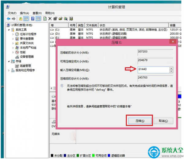Screen dimensions: 184x159
Task: Select 任务计划程序 tree item
Action: click(28, 34)
